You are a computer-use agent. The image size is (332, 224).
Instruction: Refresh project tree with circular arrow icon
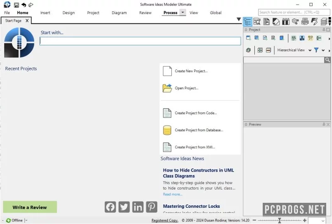248,50
